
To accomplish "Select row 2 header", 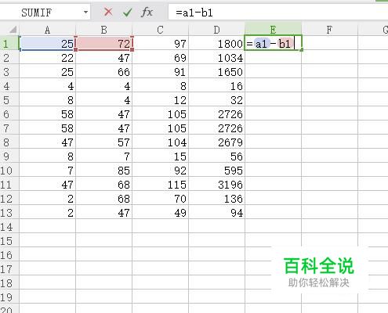I will click(9, 57).
